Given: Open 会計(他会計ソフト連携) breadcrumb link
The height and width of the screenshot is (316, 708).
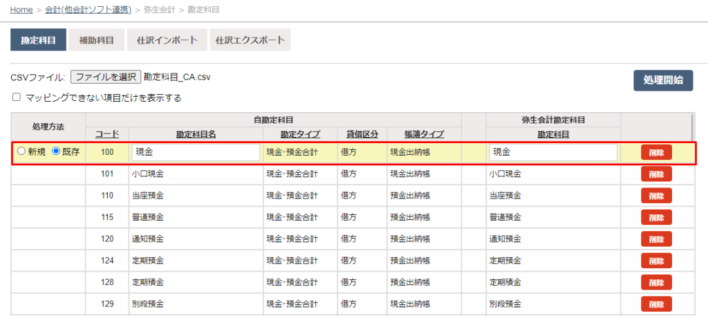Looking at the screenshot, I should 88,10.
